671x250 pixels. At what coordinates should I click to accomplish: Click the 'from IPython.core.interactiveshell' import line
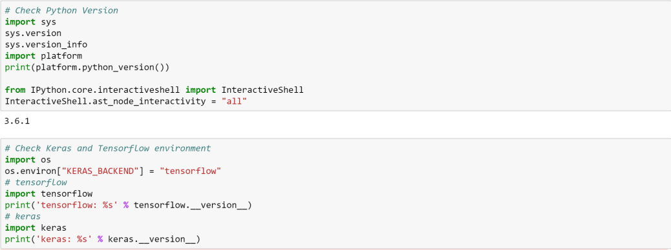click(154, 90)
